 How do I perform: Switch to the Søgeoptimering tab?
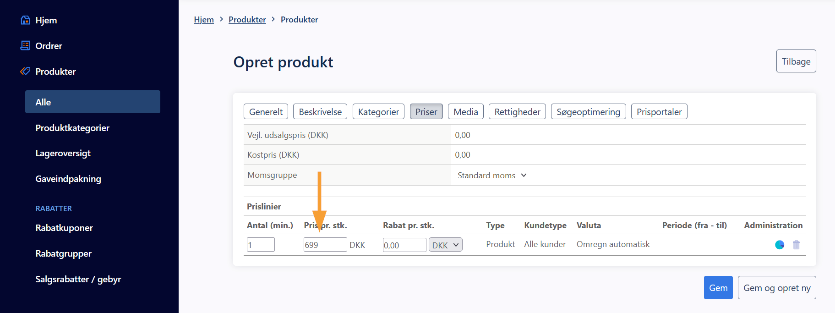click(588, 111)
